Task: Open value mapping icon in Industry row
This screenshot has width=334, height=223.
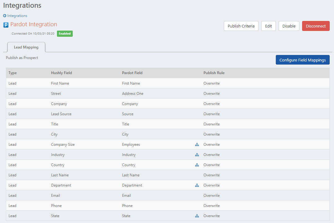Action: 197,155
